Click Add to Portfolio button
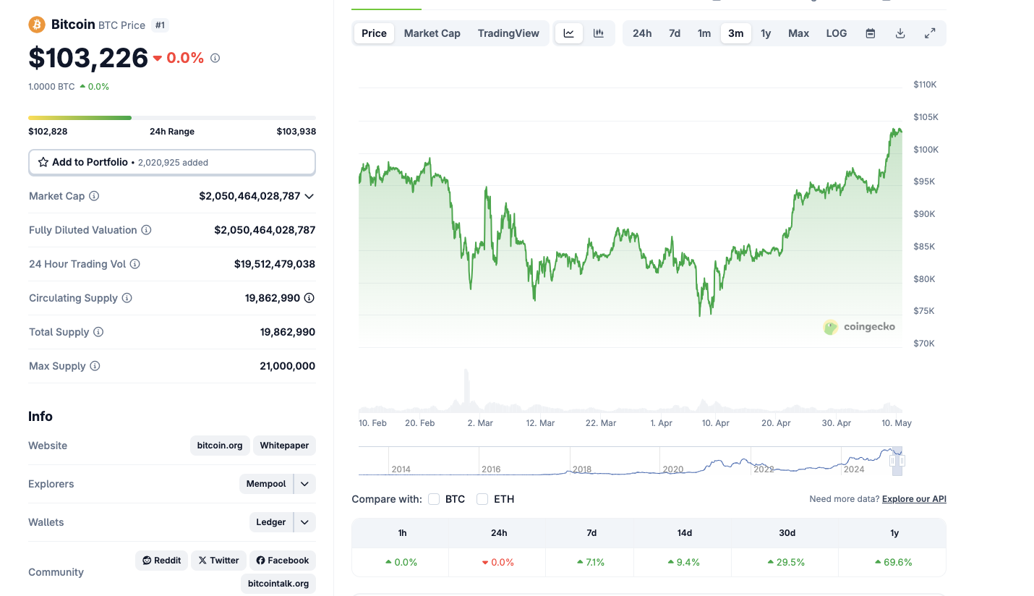This screenshot has height=596, width=1034. tap(172, 162)
